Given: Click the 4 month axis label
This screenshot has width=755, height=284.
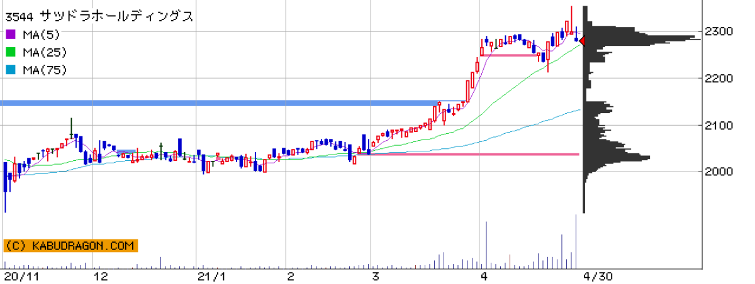Looking at the screenshot, I should pyautogui.click(x=483, y=276).
